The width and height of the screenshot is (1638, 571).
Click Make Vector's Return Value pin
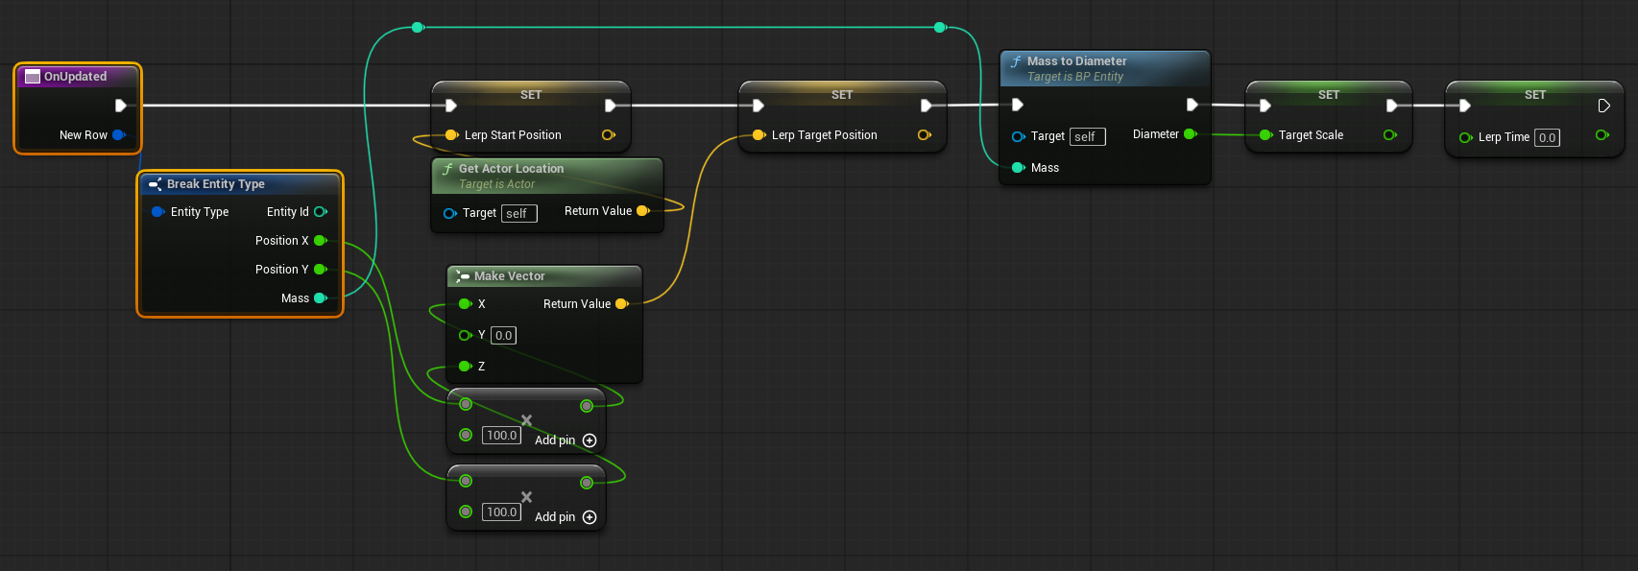(x=621, y=304)
